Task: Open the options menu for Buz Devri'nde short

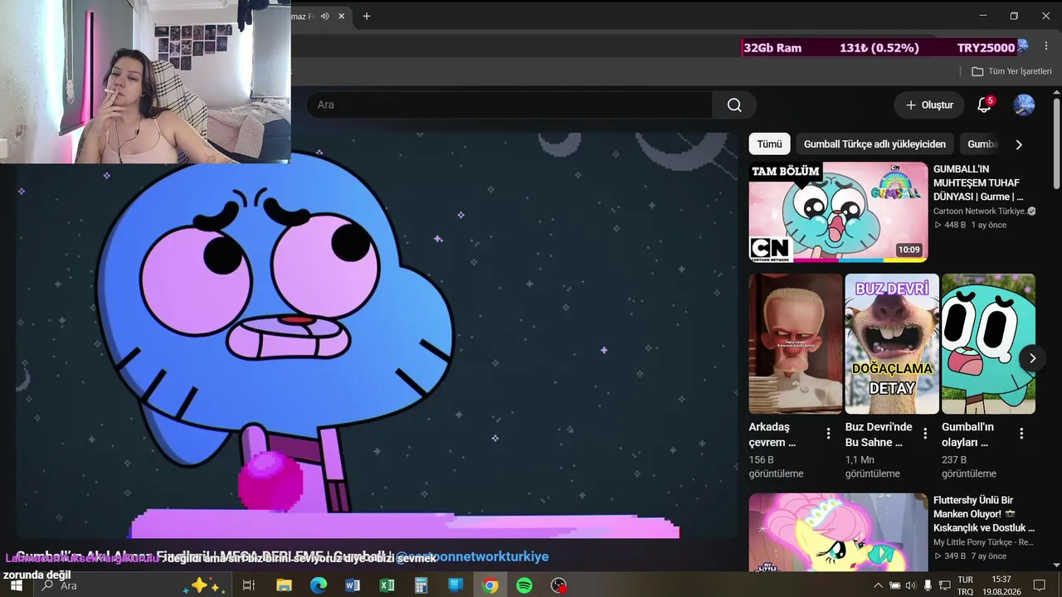Action: tap(925, 434)
